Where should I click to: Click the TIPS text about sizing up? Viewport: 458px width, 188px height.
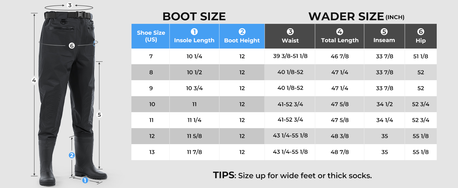pos(292,175)
